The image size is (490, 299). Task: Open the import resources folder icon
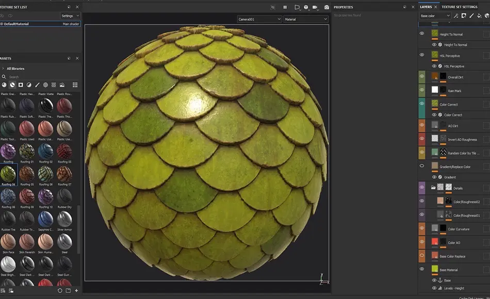click(68, 291)
